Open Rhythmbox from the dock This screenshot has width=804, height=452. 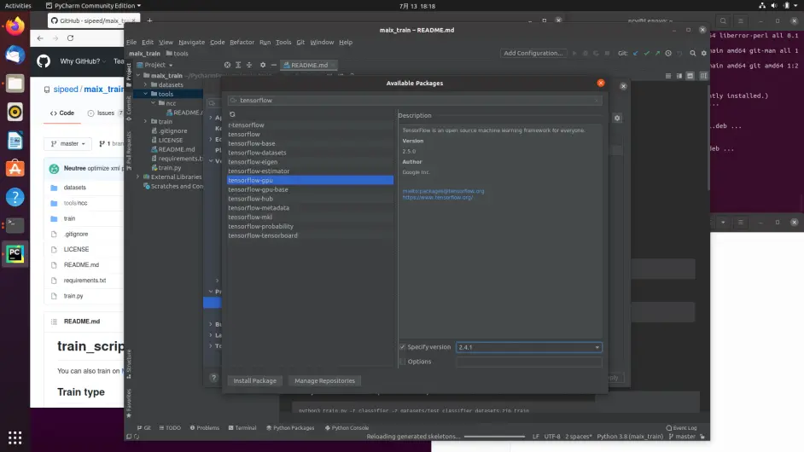click(x=15, y=112)
